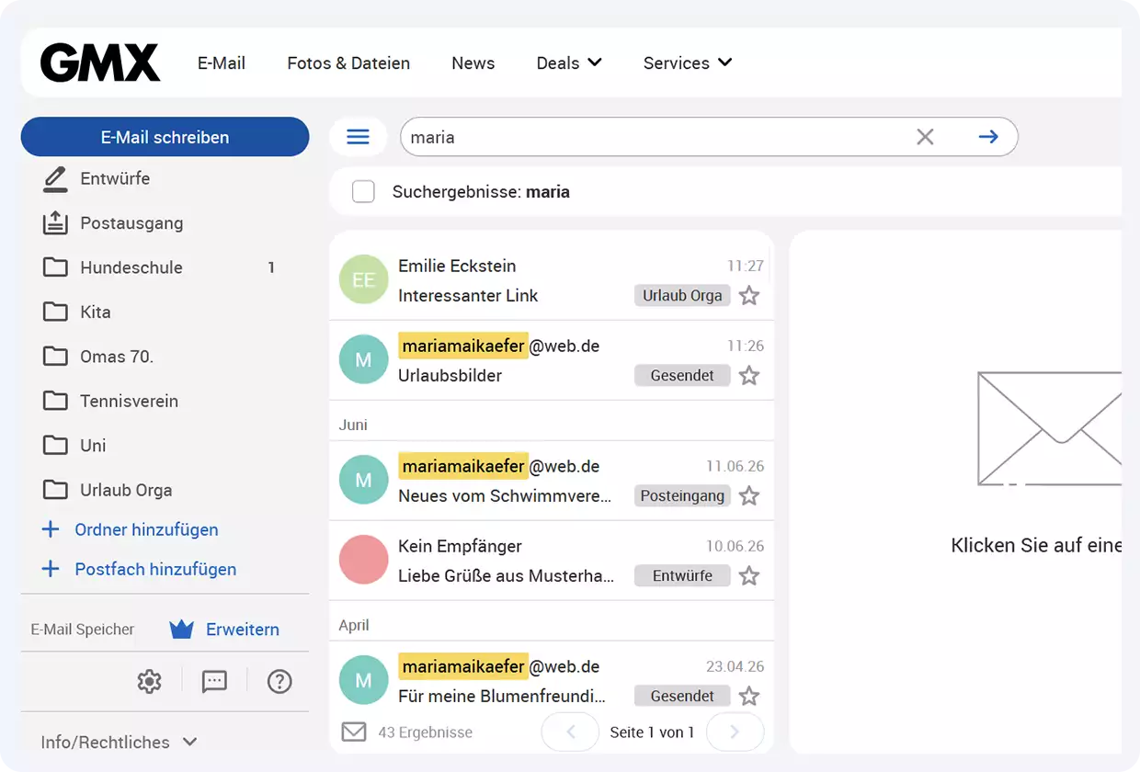This screenshot has width=1140, height=772.
Task: Open draft Liebe Grüße aus Musterha...
Action: coord(506,575)
